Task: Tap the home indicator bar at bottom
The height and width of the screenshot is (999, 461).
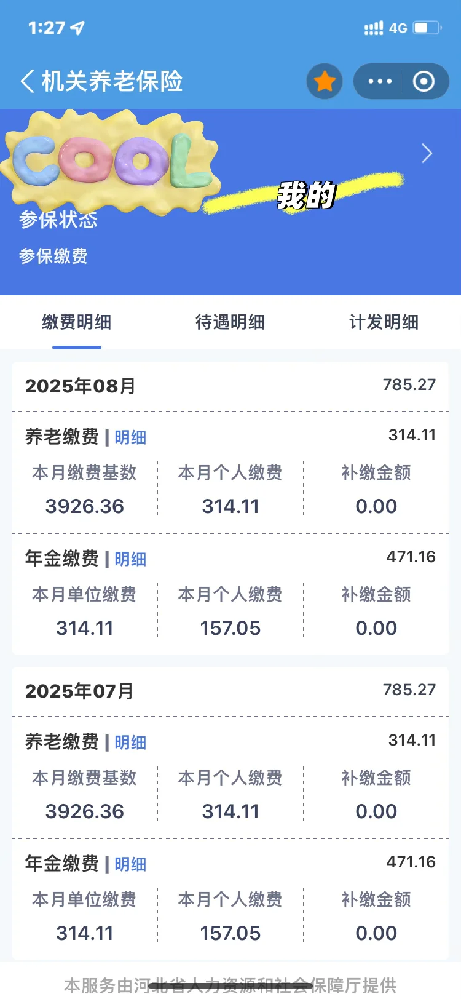Action: pyautogui.click(x=230, y=986)
